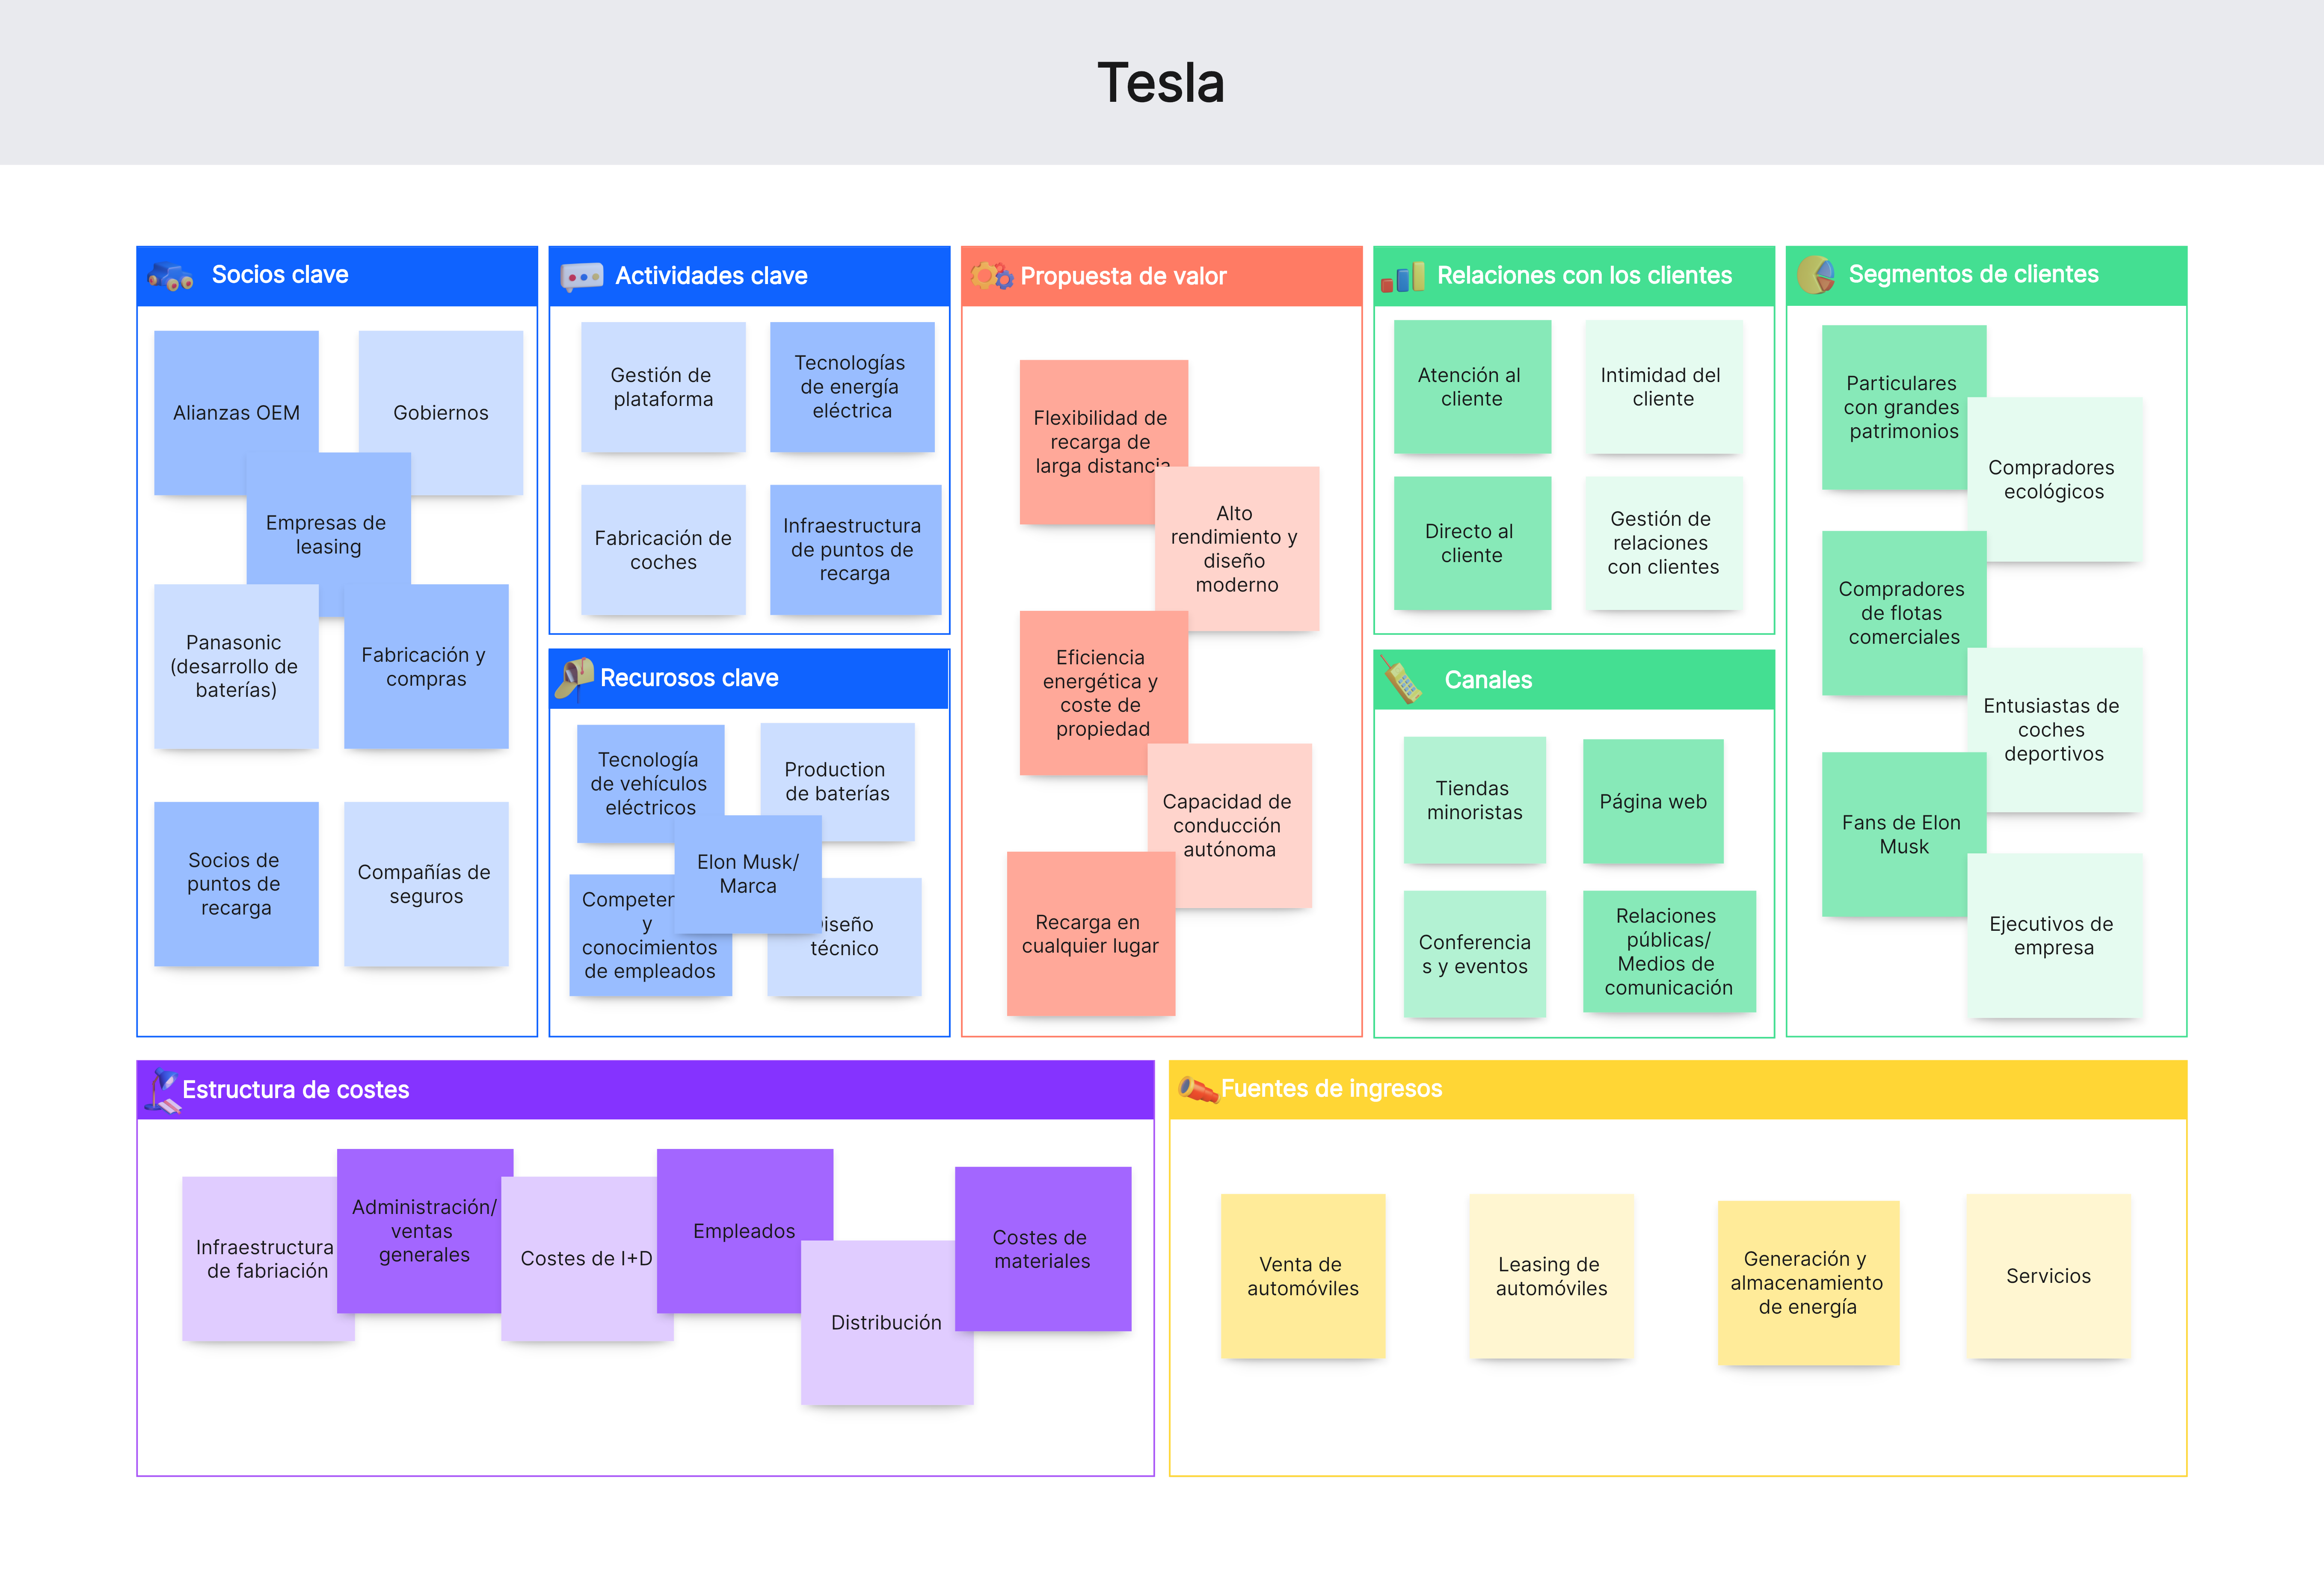
Task: Select the Socios de puntos de recarga note
Action: [236, 884]
